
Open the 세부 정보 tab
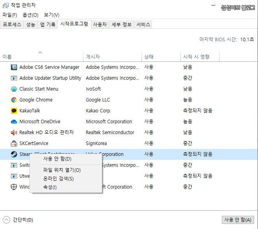(122, 24)
